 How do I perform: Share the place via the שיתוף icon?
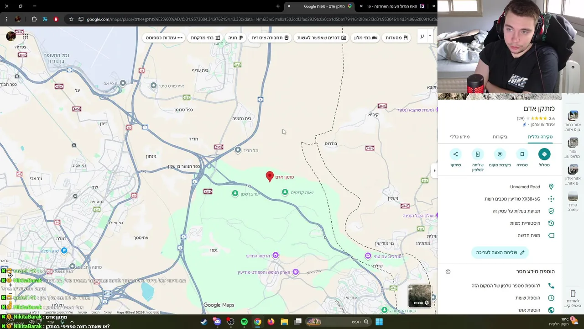pos(455,154)
